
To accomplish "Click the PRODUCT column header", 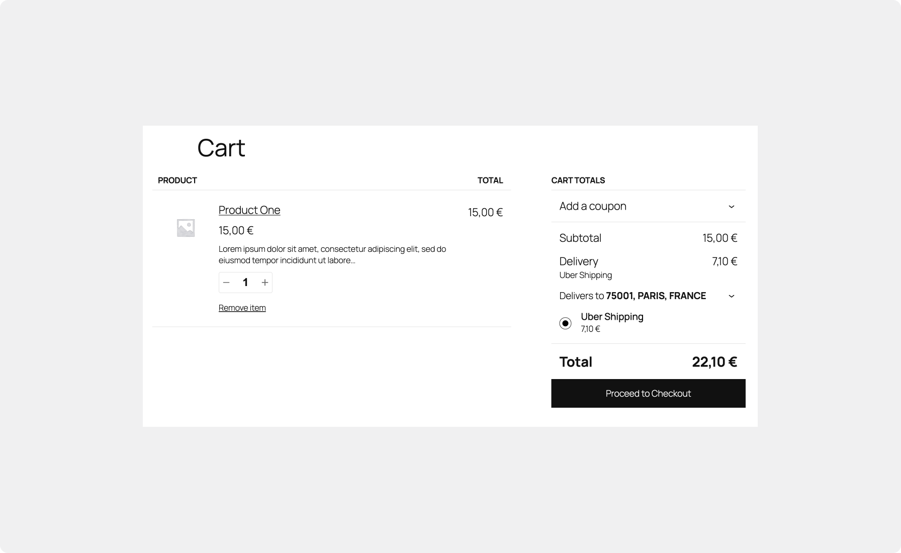I will pyautogui.click(x=177, y=180).
